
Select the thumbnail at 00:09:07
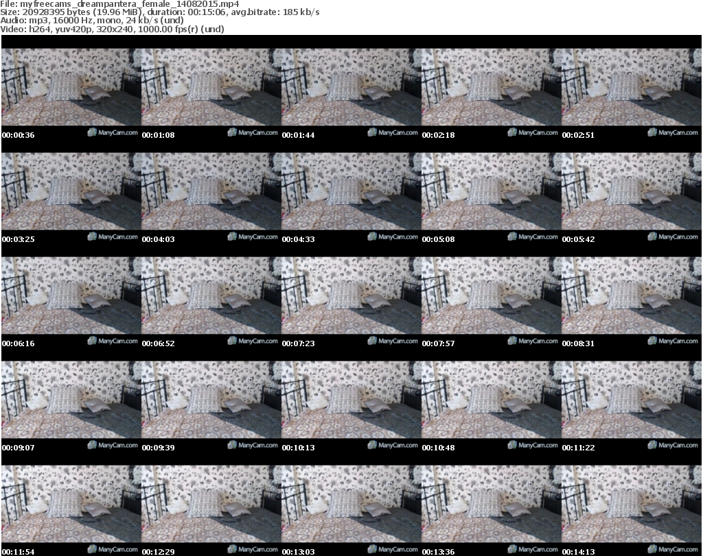click(x=71, y=400)
